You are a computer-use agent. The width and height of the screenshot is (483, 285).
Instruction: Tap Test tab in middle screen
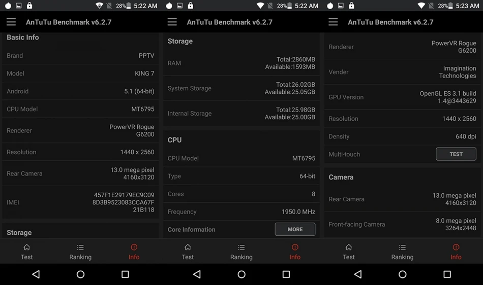tap(188, 252)
